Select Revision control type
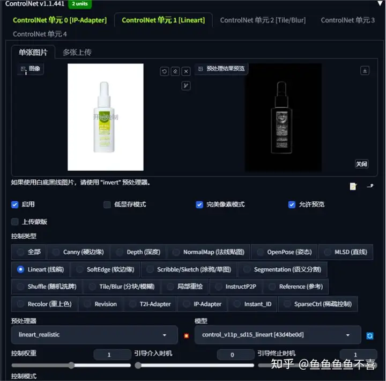 (101, 304)
